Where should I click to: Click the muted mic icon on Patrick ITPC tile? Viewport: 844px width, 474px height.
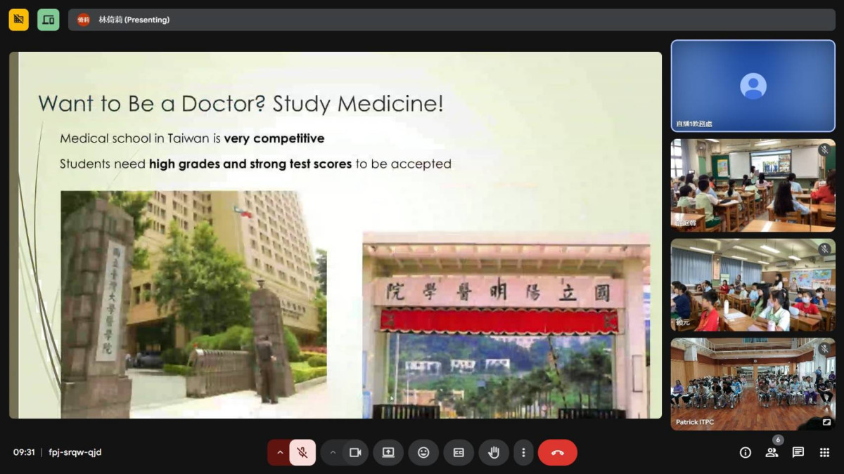click(824, 349)
